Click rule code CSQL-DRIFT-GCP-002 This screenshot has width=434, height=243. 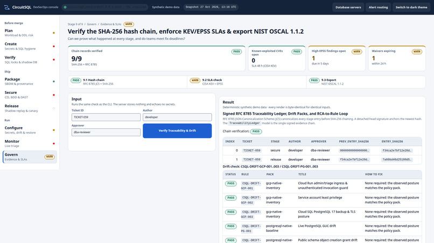coord(251,200)
